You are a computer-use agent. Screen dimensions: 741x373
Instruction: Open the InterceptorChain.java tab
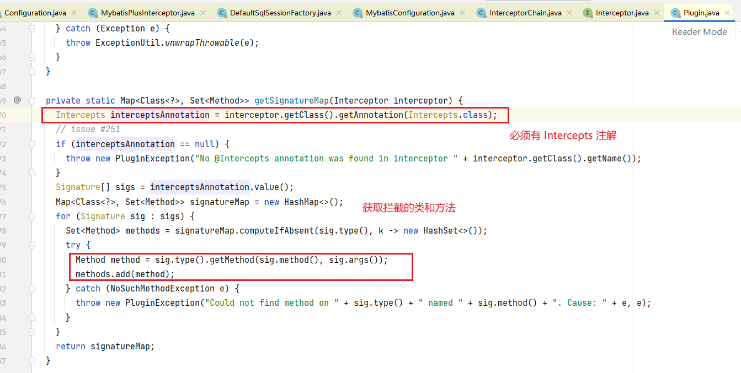(524, 13)
